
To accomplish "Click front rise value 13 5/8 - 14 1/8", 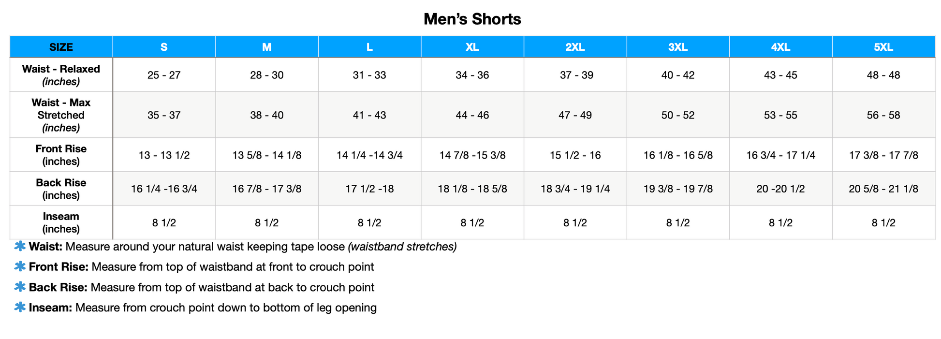I will coord(266,155).
